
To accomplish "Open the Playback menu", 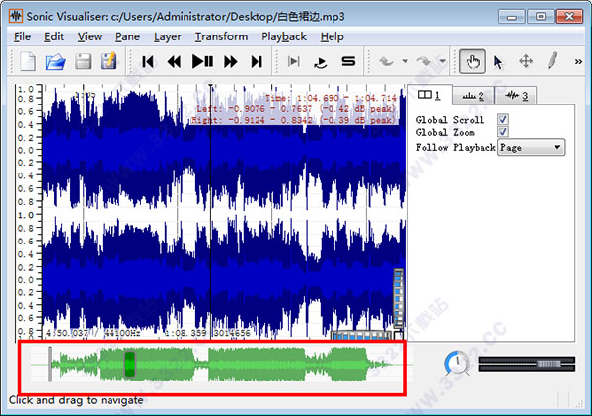I will (284, 36).
